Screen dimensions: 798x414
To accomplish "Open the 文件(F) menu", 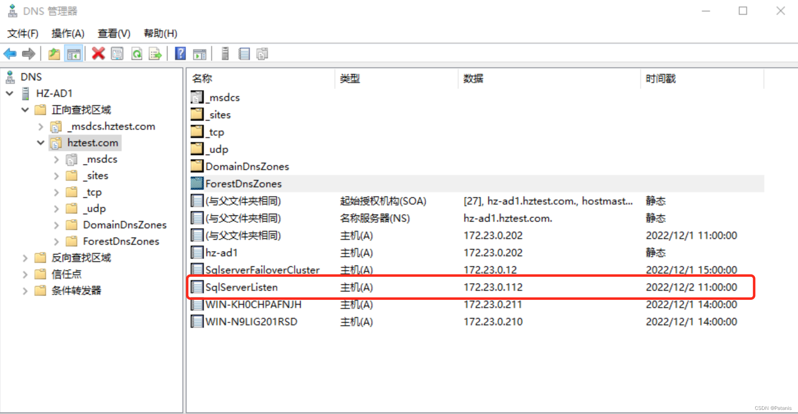I will pos(23,33).
